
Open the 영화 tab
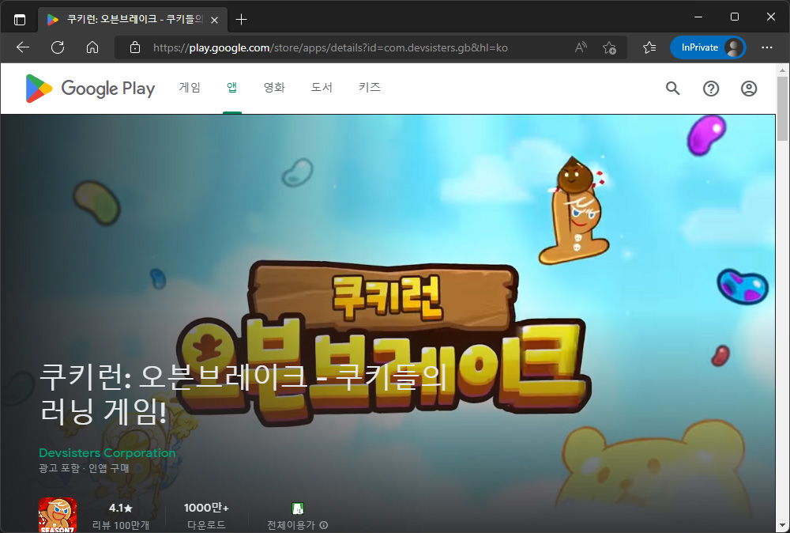(274, 87)
